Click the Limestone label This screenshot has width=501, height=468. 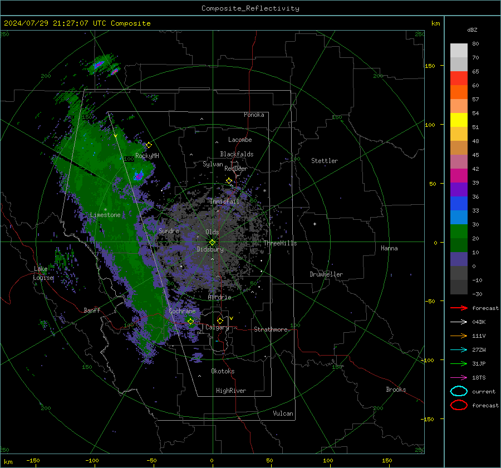105,215
